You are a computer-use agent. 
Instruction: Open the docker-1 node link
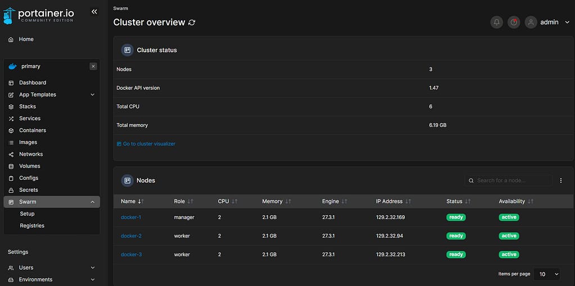tap(131, 217)
